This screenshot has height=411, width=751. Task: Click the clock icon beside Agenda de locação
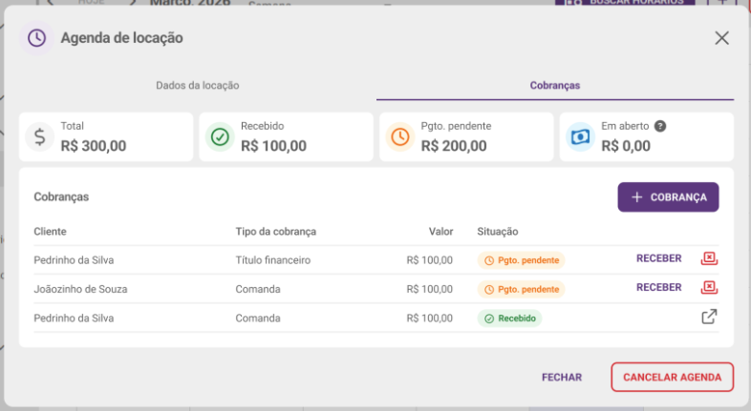[x=36, y=38]
